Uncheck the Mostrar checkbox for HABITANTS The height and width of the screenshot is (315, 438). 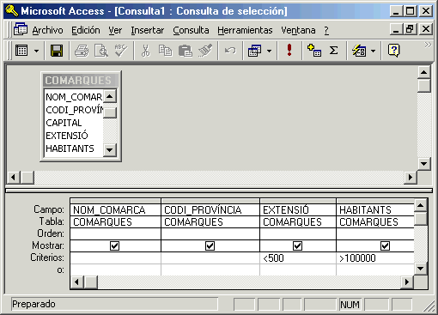[x=385, y=245]
